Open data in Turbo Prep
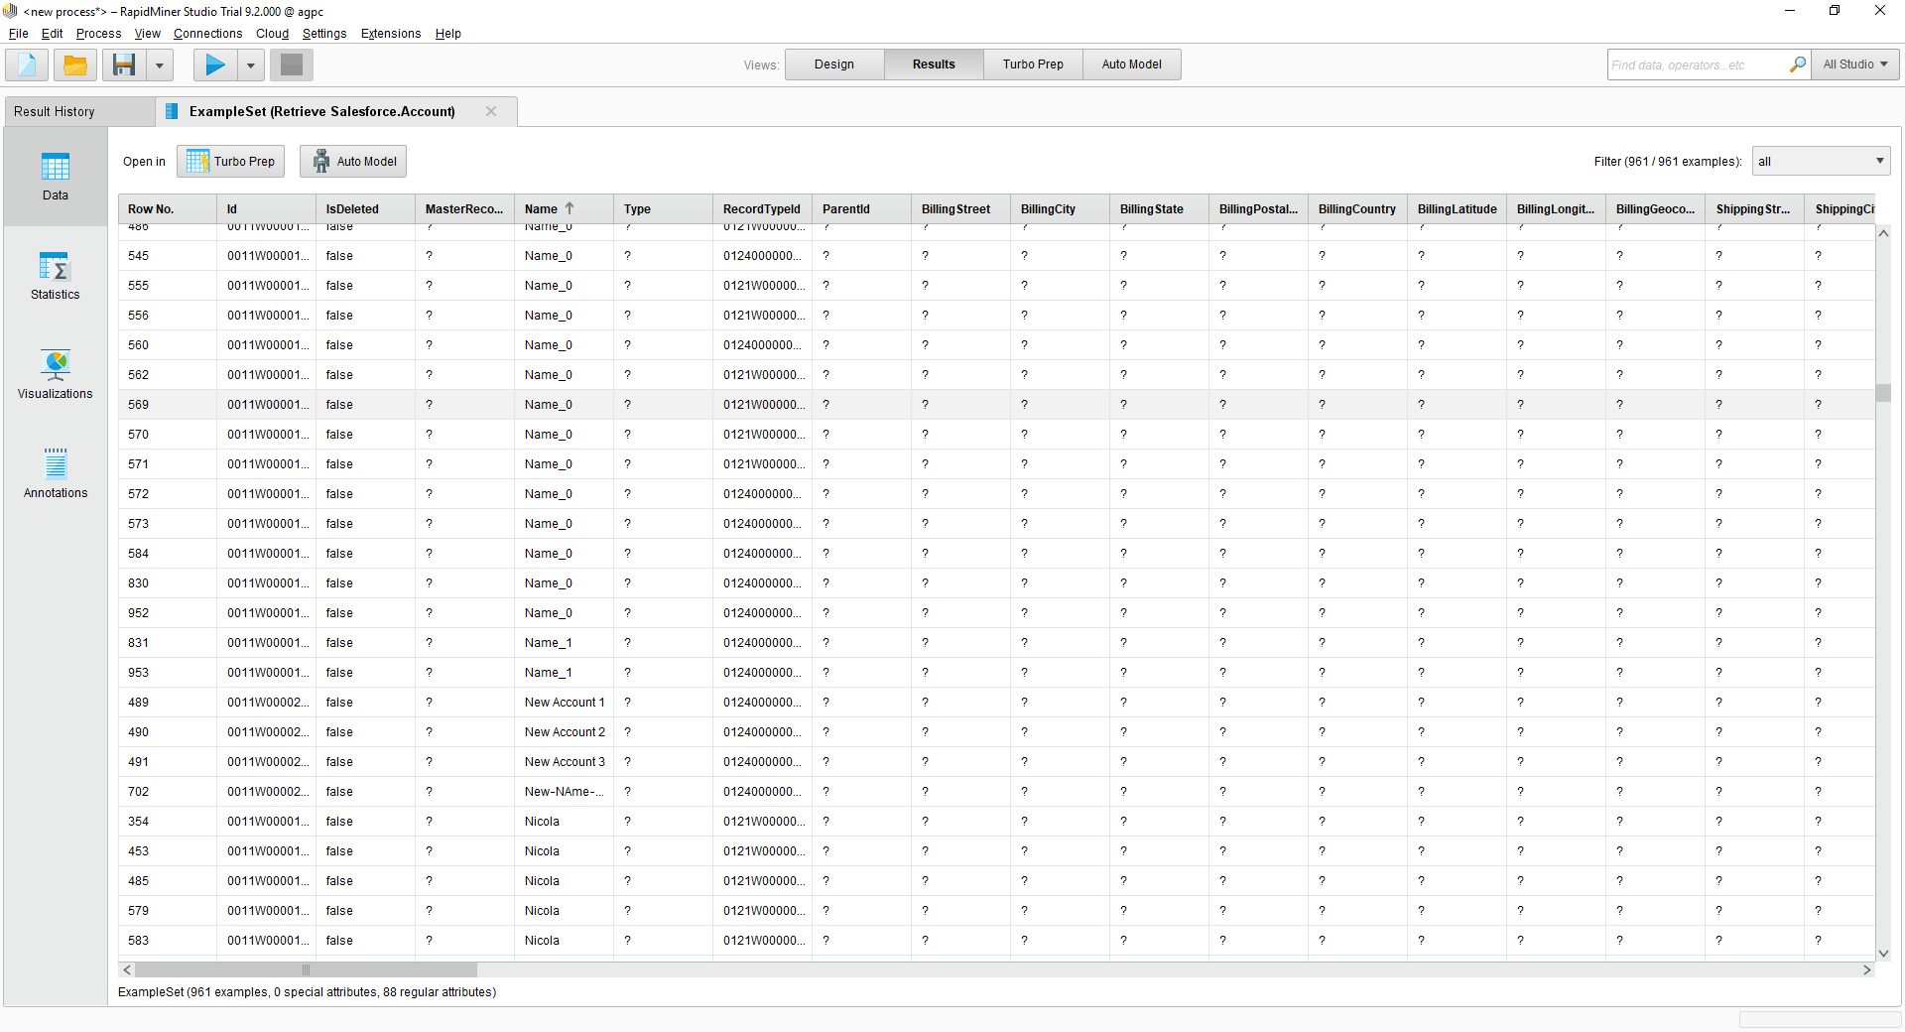This screenshot has height=1032, width=1905. pos(230,161)
